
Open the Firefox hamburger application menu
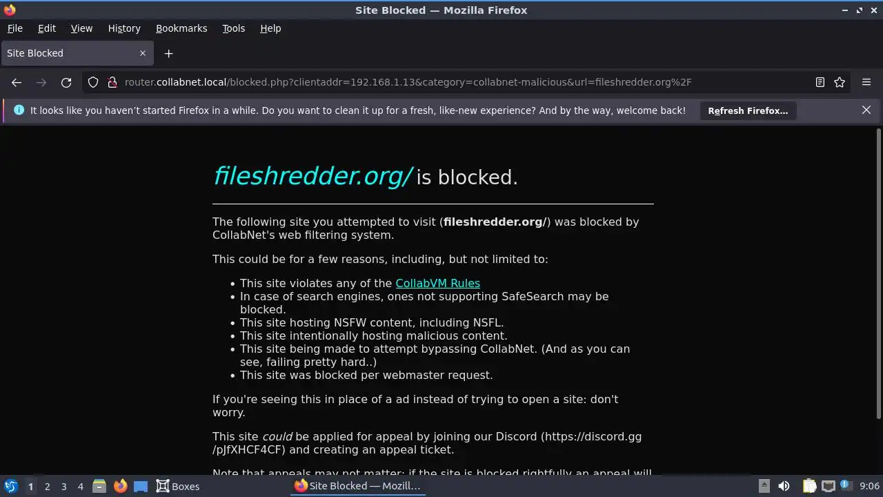[x=866, y=82]
